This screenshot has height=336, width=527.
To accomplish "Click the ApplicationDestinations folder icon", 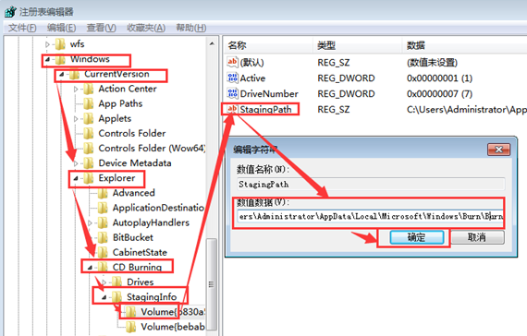I will (x=103, y=208).
